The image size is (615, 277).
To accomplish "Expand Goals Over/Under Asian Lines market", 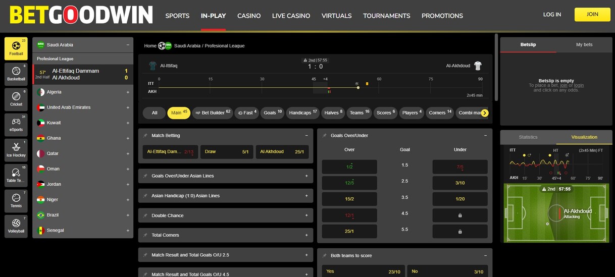I will coord(306,176).
